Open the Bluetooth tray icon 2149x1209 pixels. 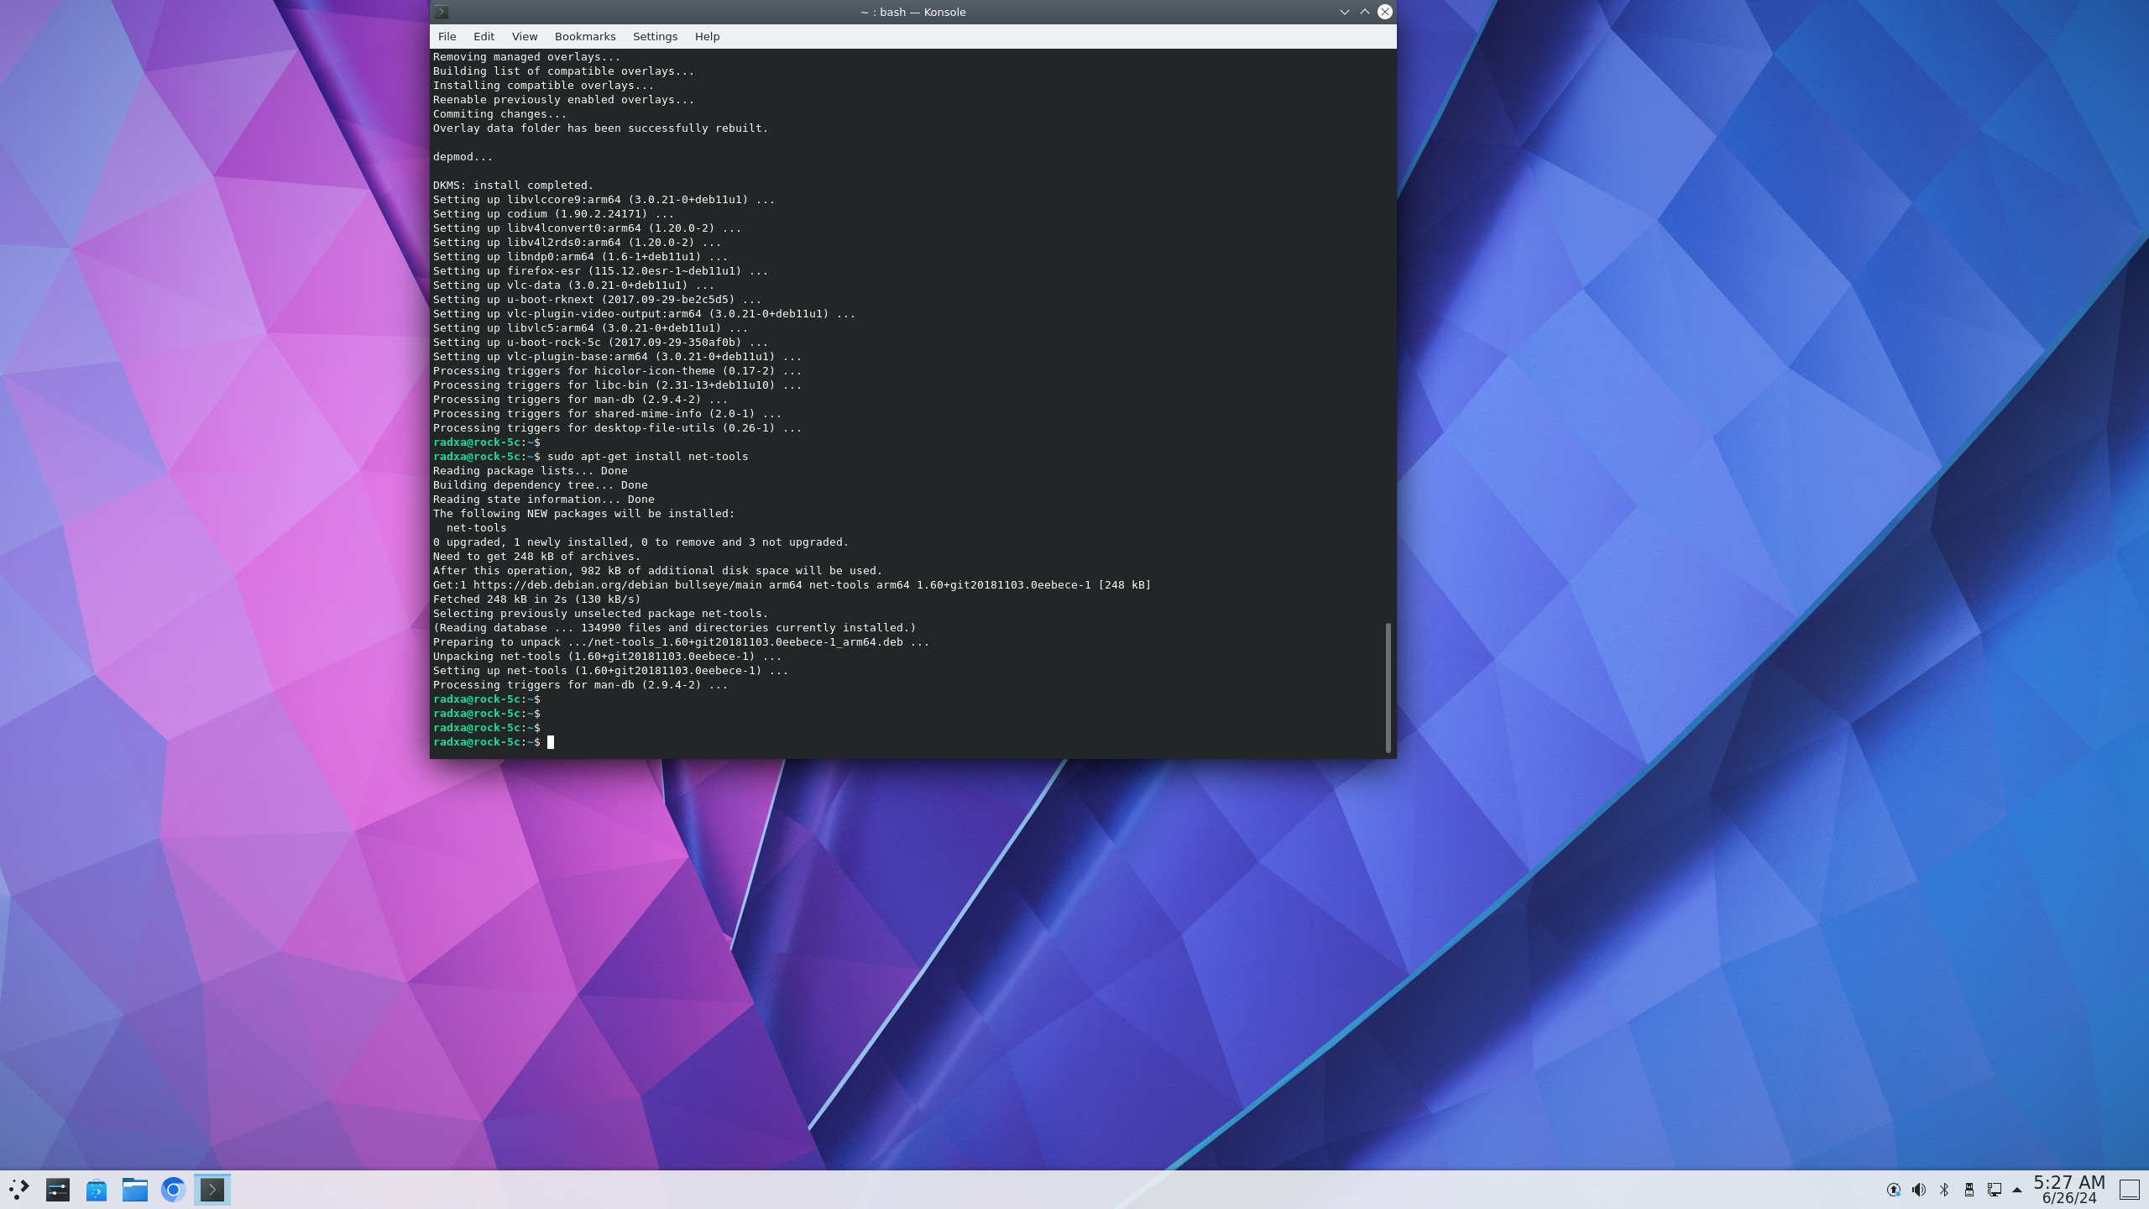[x=1943, y=1190]
